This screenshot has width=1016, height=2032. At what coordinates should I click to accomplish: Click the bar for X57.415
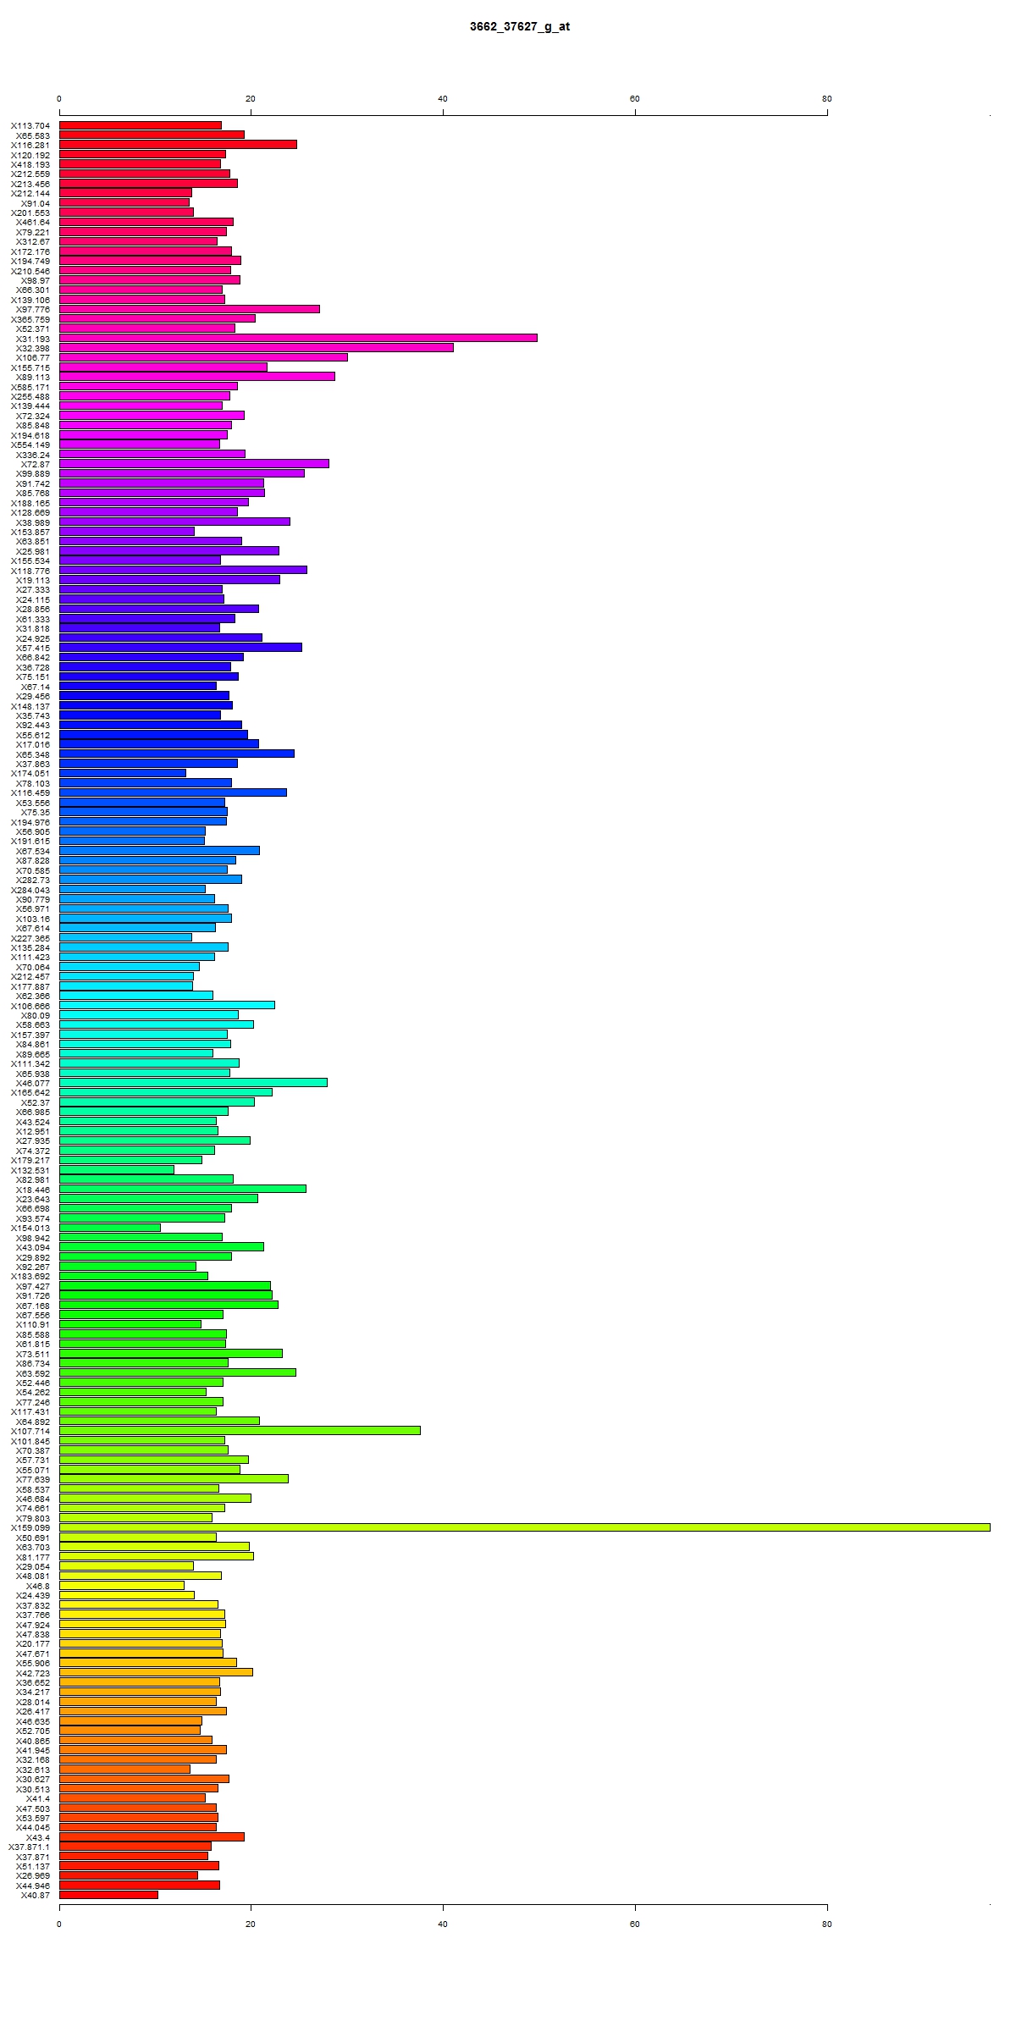(180, 648)
